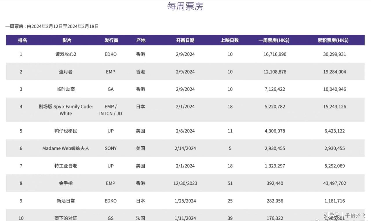This screenshot has height=221, width=371.
Task: Select film title 盗月者
Action: pyautogui.click(x=66, y=72)
